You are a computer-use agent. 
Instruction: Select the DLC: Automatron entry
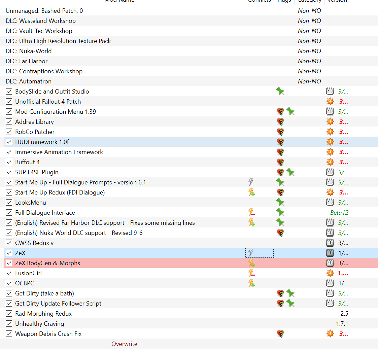pyautogui.click(x=189, y=81)
